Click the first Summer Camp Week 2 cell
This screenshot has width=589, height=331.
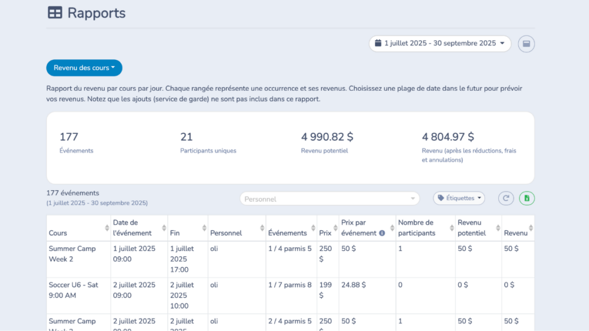[72, 254]
